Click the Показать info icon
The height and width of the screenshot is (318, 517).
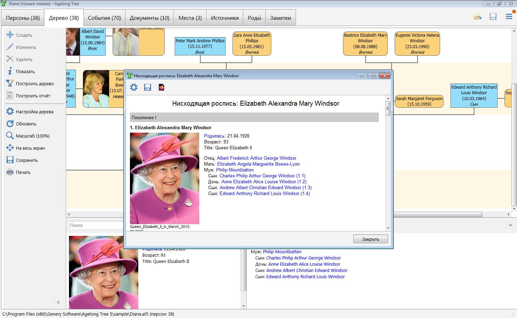[10, 71]
